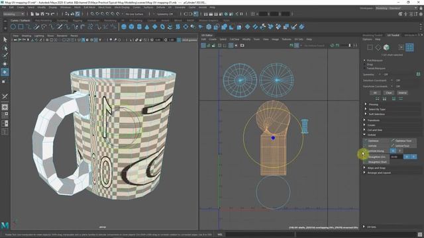424x238 pixels.
Task: Activate the Select tool arrow in the toolbox
Action: pyautogui.click(x=5, y=40)
